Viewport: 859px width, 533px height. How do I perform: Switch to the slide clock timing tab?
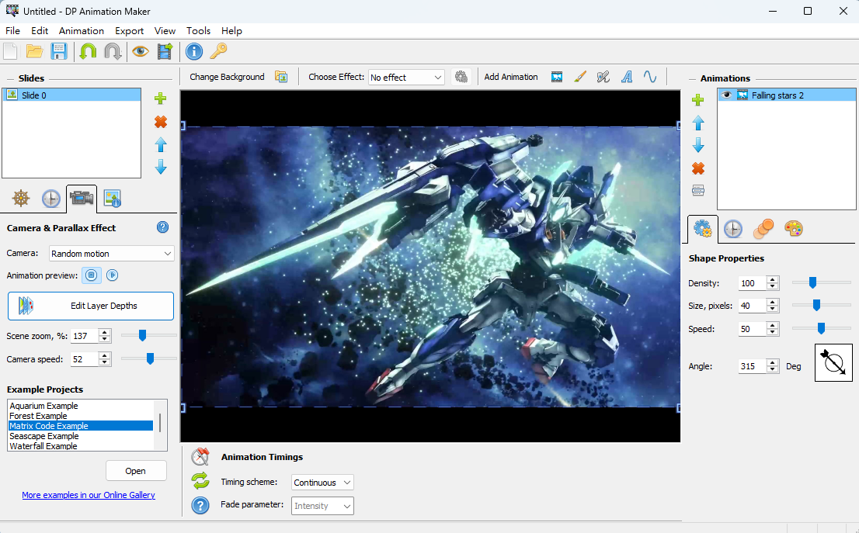coord(51,198)
